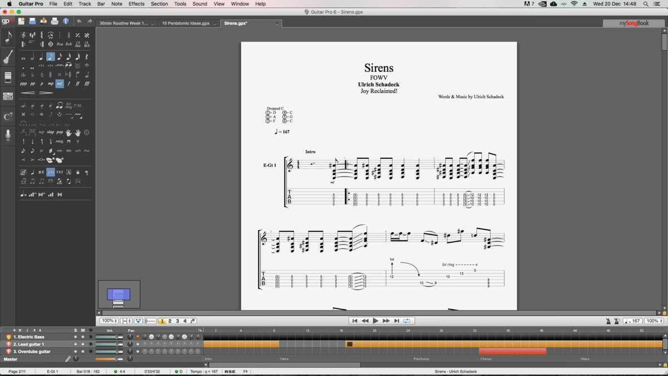Open the Effects menu
This screenshot has height=376, width=668.
pos(136,4)
